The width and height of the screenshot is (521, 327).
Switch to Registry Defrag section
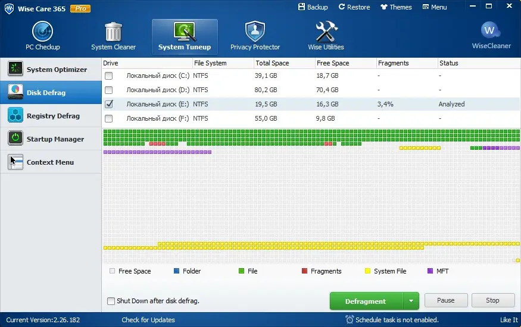point(51,116)
